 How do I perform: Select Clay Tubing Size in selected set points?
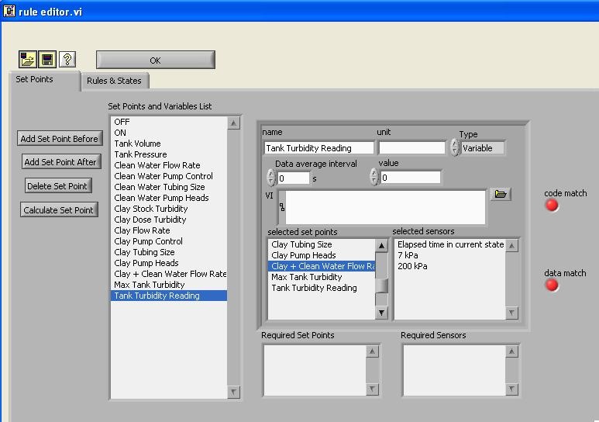tap(322, 244)
